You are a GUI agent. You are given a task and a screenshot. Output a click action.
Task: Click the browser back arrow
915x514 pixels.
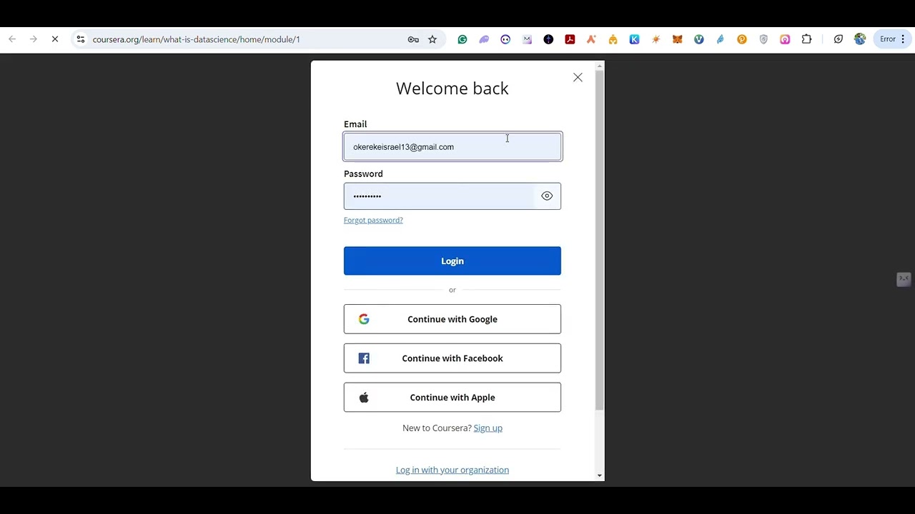tap(12, 39)
